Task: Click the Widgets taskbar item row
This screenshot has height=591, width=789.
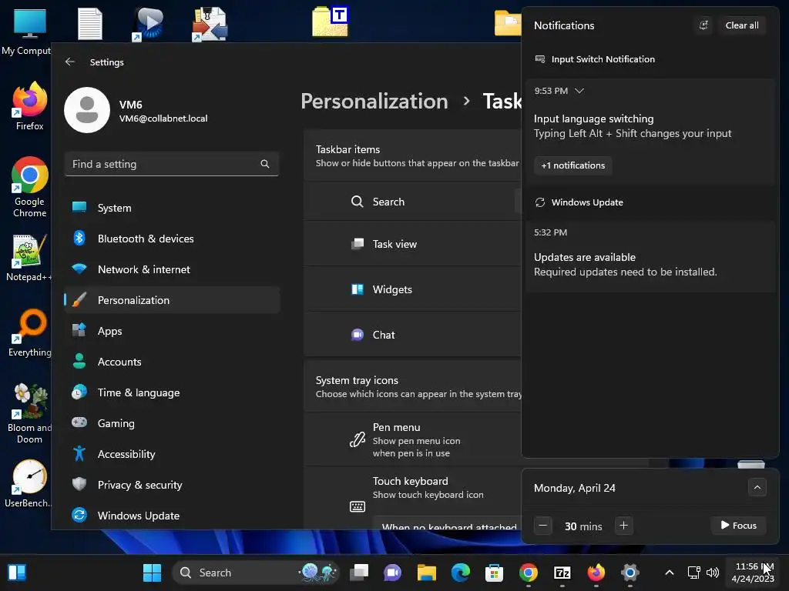Action: pyautogui.click(x=412, y=289)
